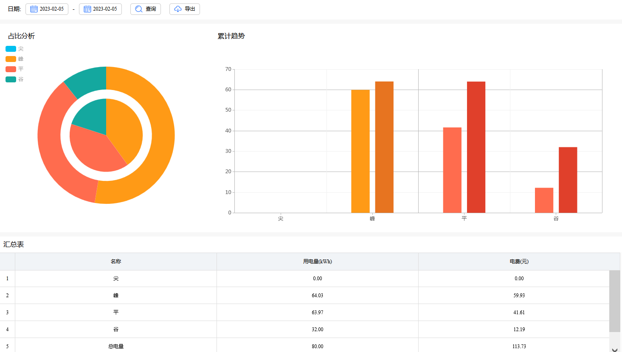Click the 64.03 usage cell

coord(318,296)
